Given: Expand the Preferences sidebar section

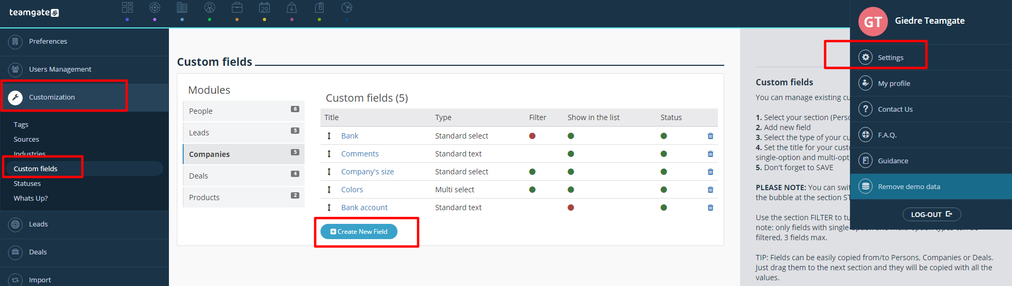Looking at the screenshot, I should (84, 42).
